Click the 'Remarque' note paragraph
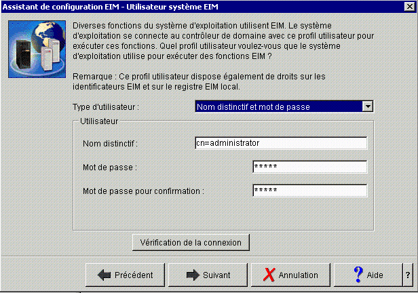This screenshot has width=418, height=293. coord(199,81)
